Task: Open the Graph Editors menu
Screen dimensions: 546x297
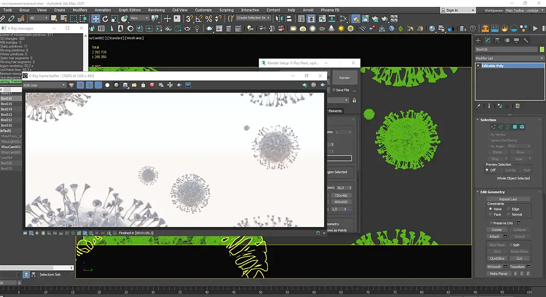Action: [130, 10]
